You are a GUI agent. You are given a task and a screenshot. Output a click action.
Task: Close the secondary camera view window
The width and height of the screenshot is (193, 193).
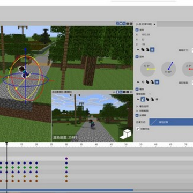(x=131, y=92)
